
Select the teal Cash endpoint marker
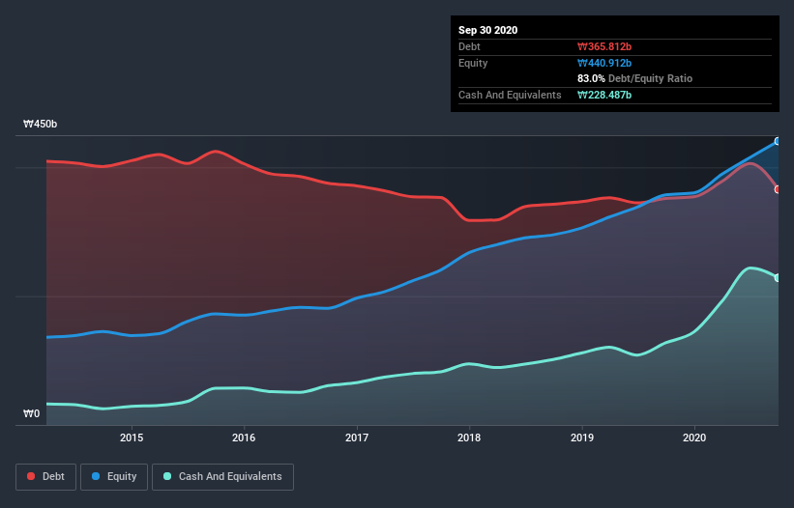(778, 278)
